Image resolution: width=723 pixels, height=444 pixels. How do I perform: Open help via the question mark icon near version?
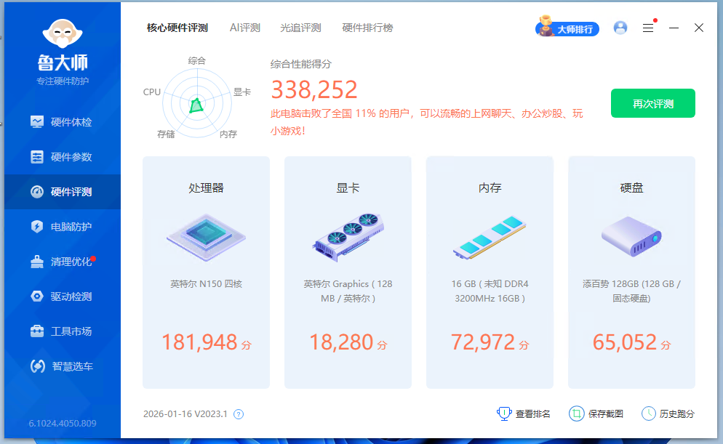click(x=238, y=413)
